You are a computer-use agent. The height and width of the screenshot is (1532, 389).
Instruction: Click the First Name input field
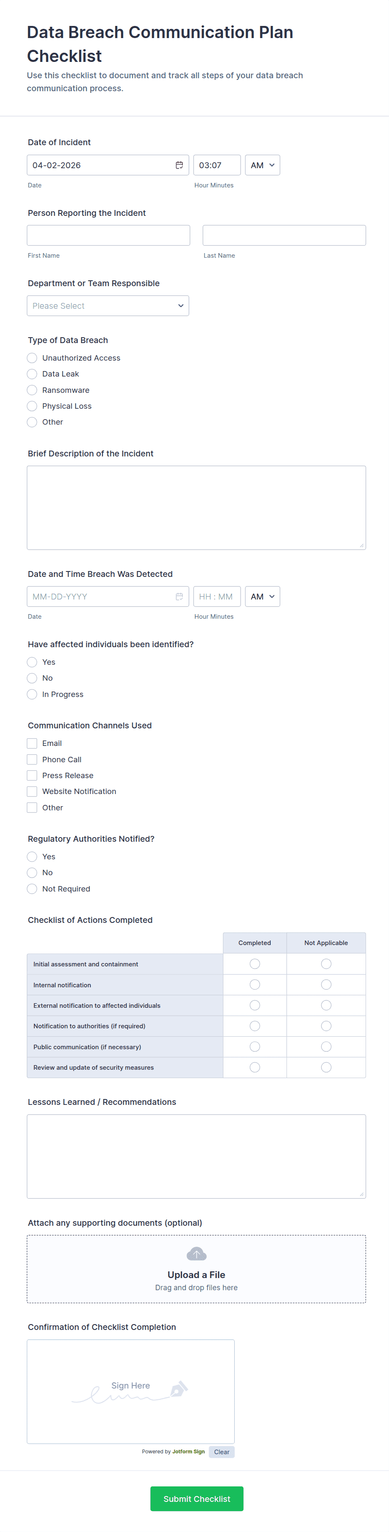tap(108, 236)
